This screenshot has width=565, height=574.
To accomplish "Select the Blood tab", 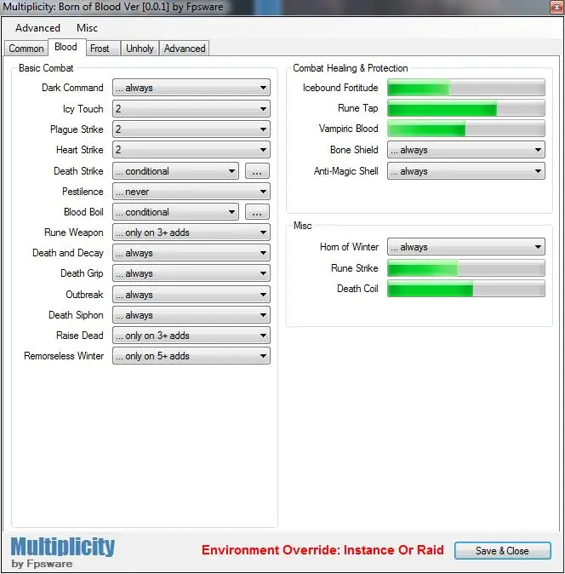I will pos(66,47).
